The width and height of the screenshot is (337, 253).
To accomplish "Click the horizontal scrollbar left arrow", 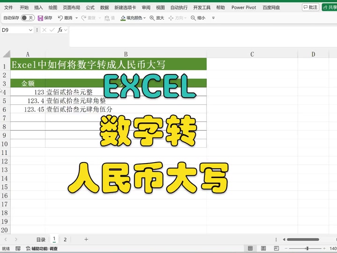I will pos(284,239).
